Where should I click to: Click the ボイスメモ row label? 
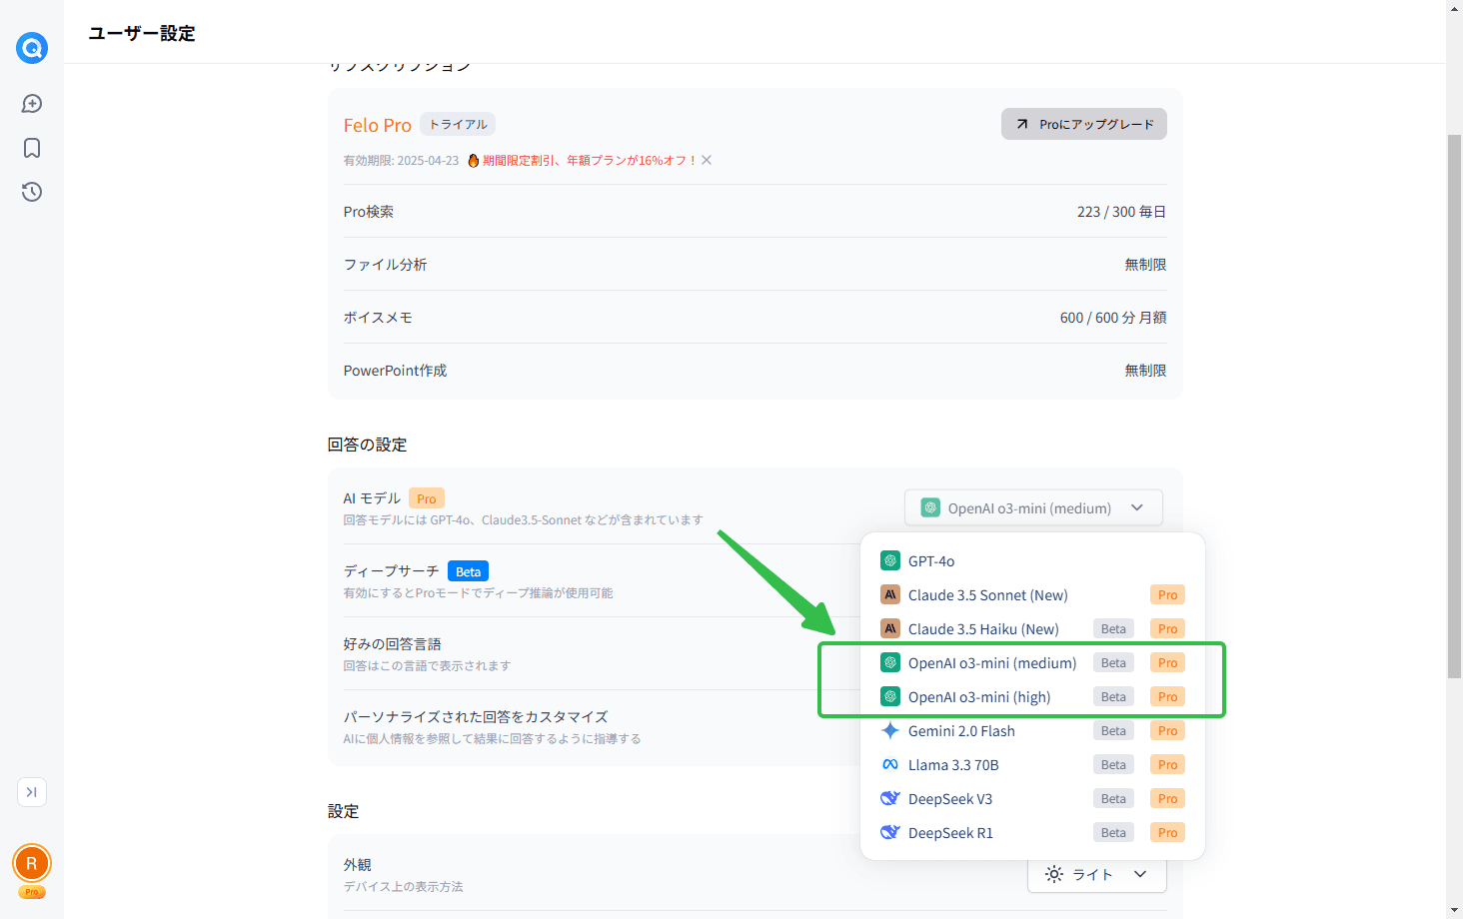pyautogui.click(x=378, y=318)
